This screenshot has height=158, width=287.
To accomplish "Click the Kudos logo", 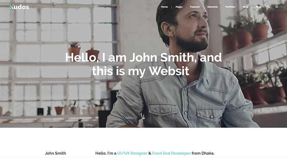I will pos(19,7).
